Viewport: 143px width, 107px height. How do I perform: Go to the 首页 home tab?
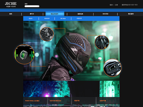click(x=11, y=14)
